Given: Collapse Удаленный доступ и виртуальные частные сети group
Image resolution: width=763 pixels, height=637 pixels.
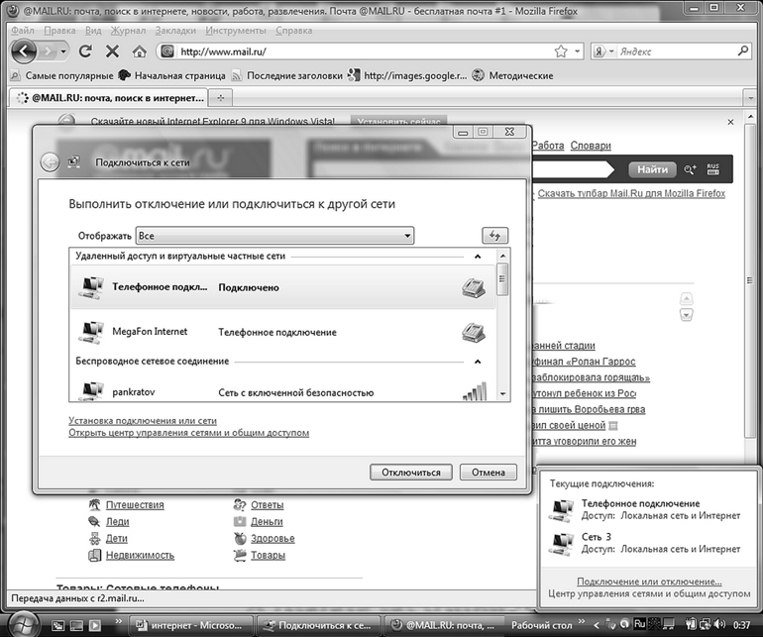Looking at the screenshot, I should pyautogui.click(x=478, y=256).
